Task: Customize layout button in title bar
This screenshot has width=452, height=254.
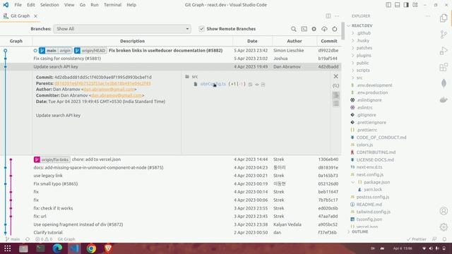Action: (415, 5)
